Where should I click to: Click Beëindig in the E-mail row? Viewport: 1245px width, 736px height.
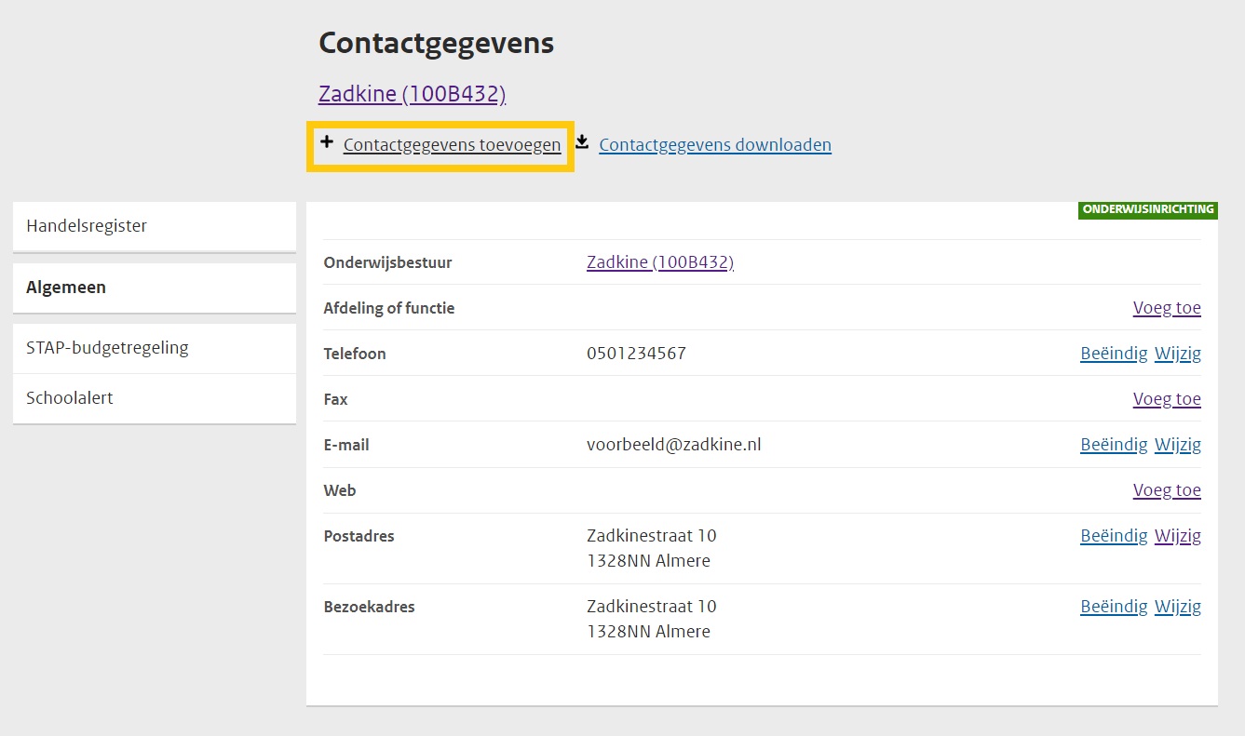tap(1114, 445)
